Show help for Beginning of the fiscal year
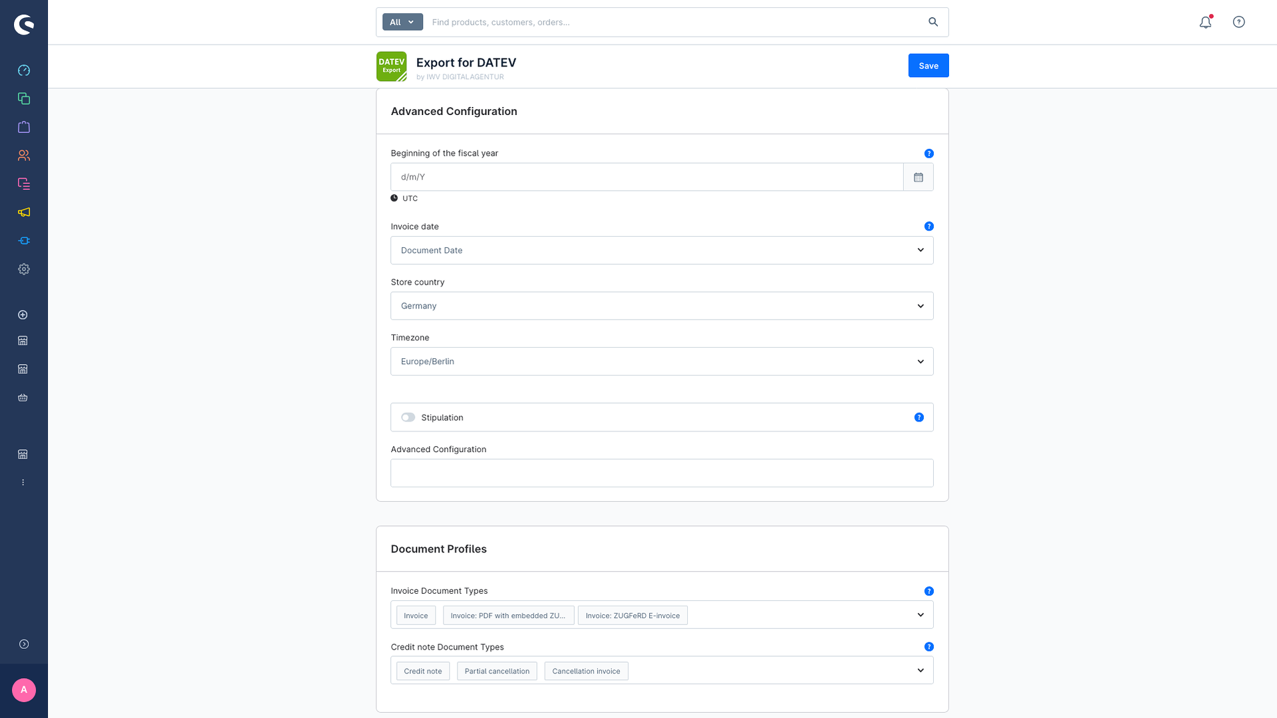The width and height of the screenshot is (1277, 718). coord(929,154)
